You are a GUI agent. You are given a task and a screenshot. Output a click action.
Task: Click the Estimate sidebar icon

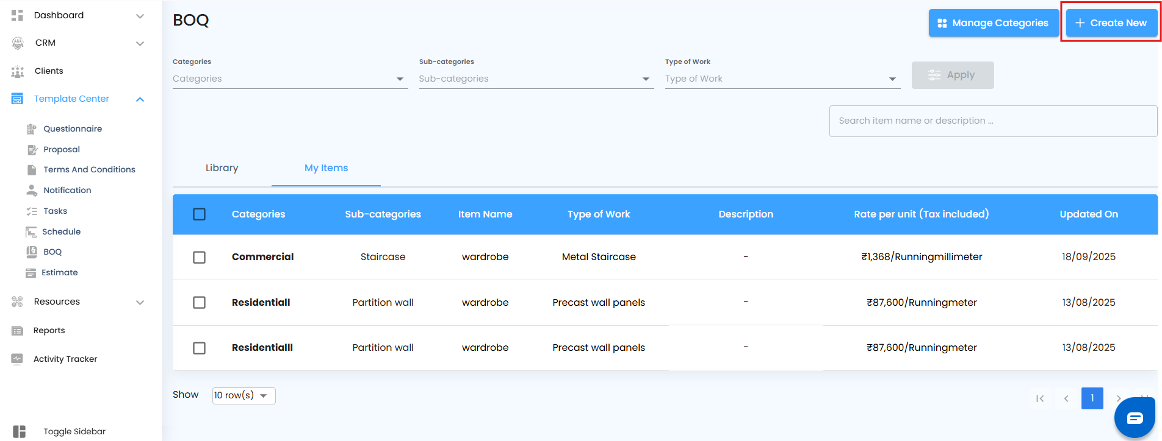point(31,272)
